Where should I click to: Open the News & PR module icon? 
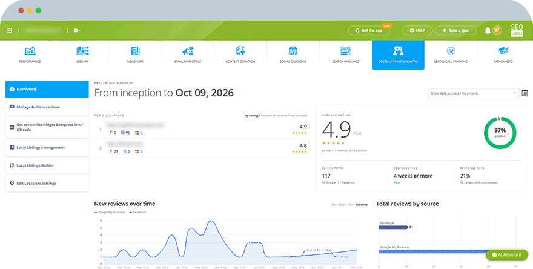(135, 51)
